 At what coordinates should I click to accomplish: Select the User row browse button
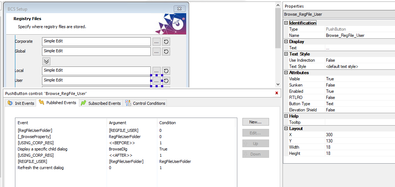pyautogui.click(x=157, y=81)
